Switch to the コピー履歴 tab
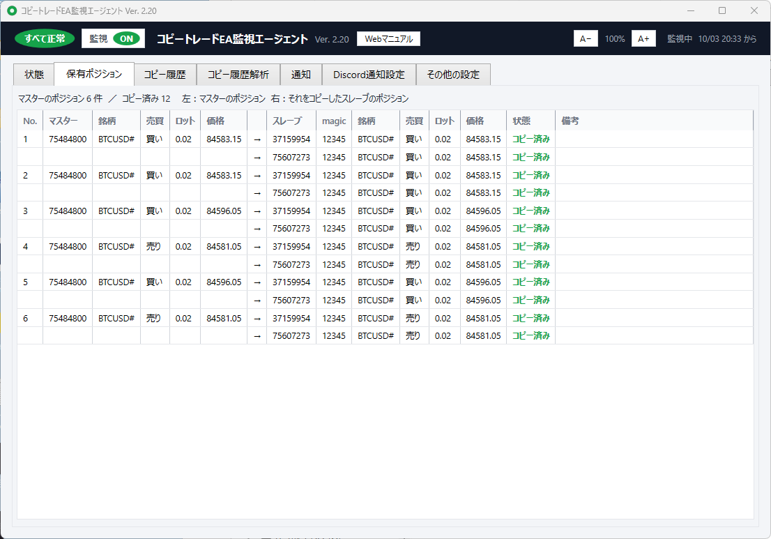Image resolution: width=771 pixels, height=539 pixels. coord(165,75)
